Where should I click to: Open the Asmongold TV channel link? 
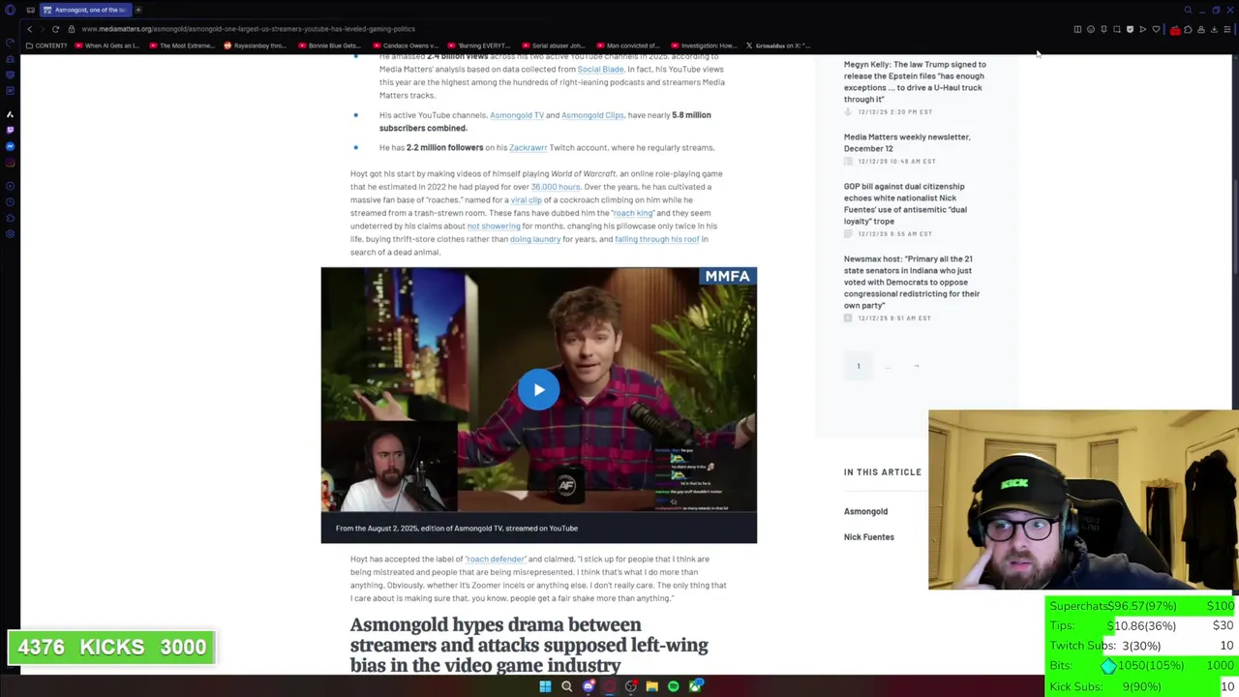(x=517, y=115)
